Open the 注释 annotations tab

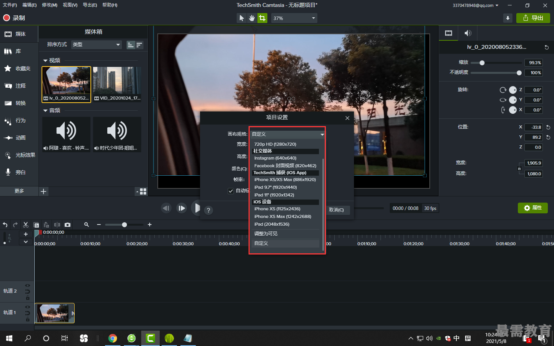19,86
